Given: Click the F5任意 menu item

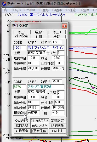Looking at the screenshot, I should 71,10.
